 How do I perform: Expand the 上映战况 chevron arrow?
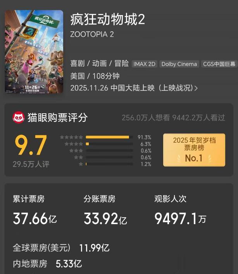(196, 88)
